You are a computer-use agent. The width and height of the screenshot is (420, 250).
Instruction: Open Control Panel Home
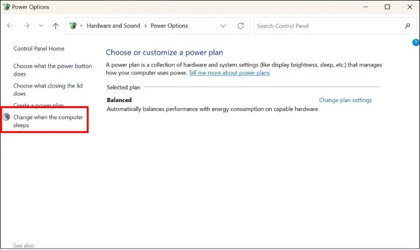(39, 48)
